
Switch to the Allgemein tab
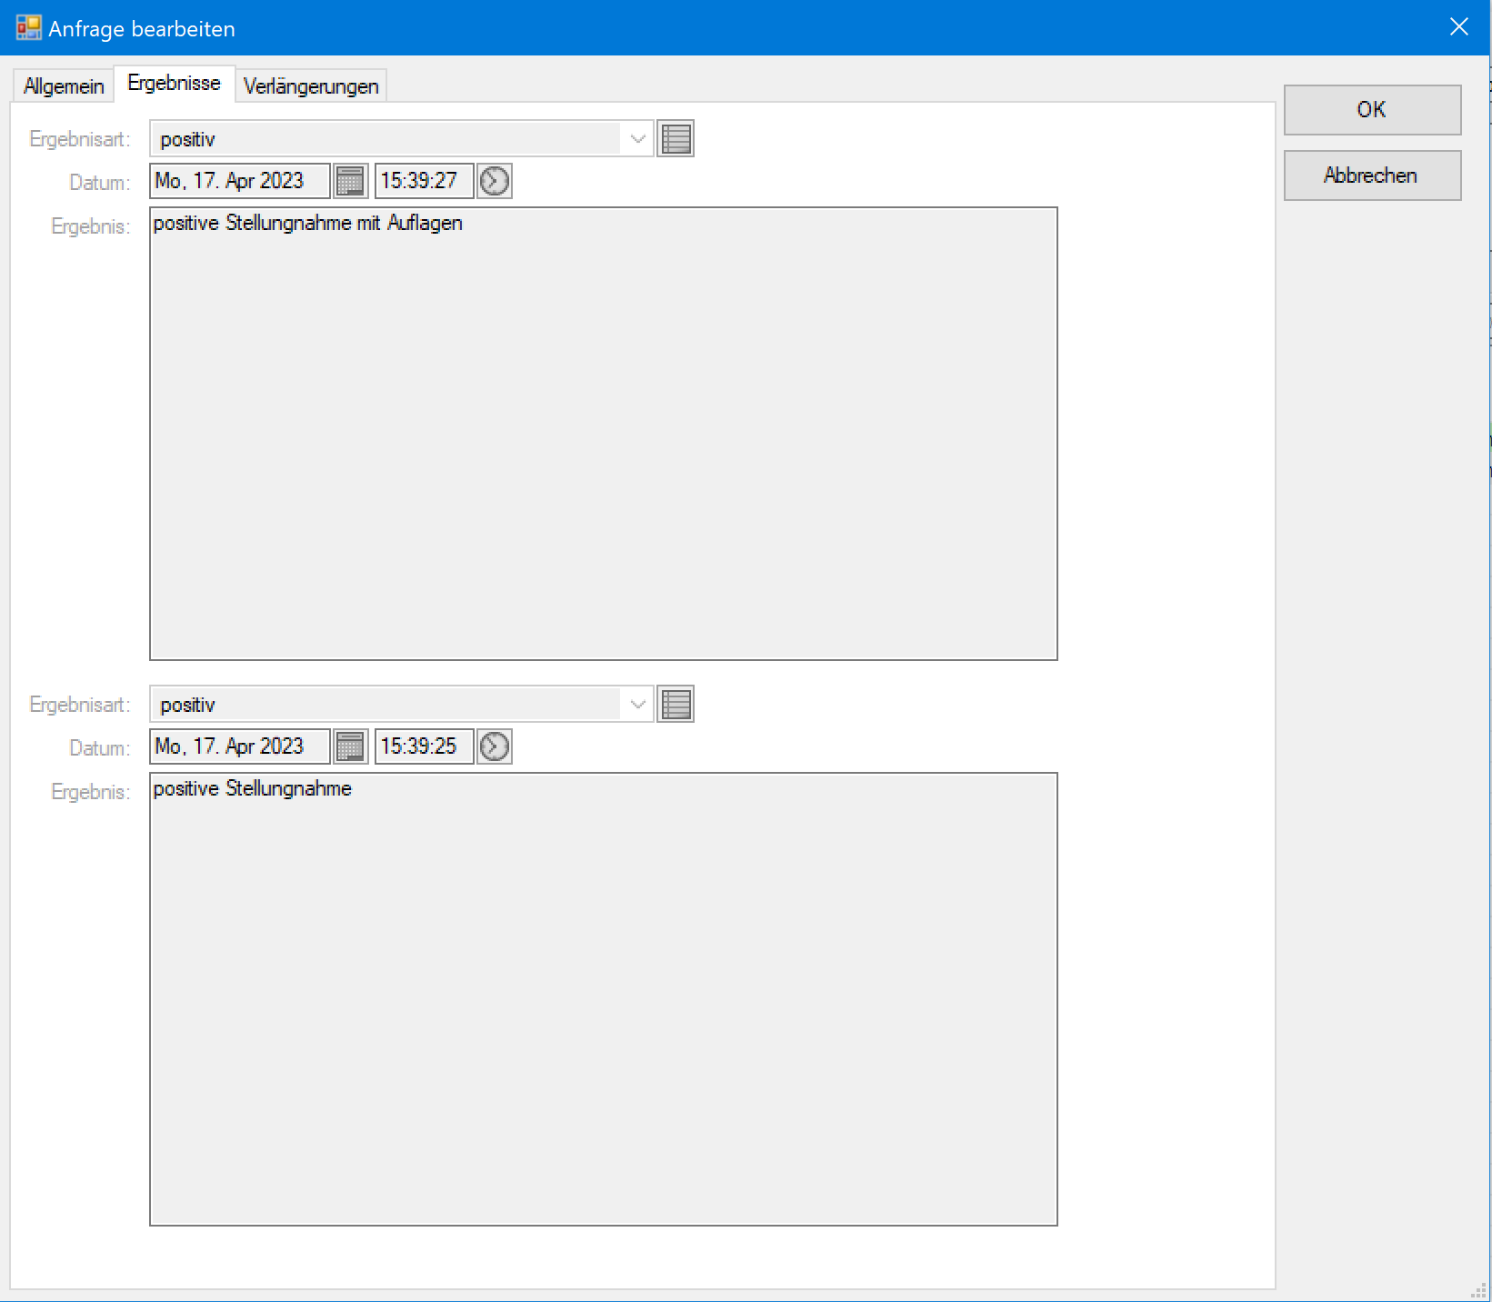click(x=64, y=86)
